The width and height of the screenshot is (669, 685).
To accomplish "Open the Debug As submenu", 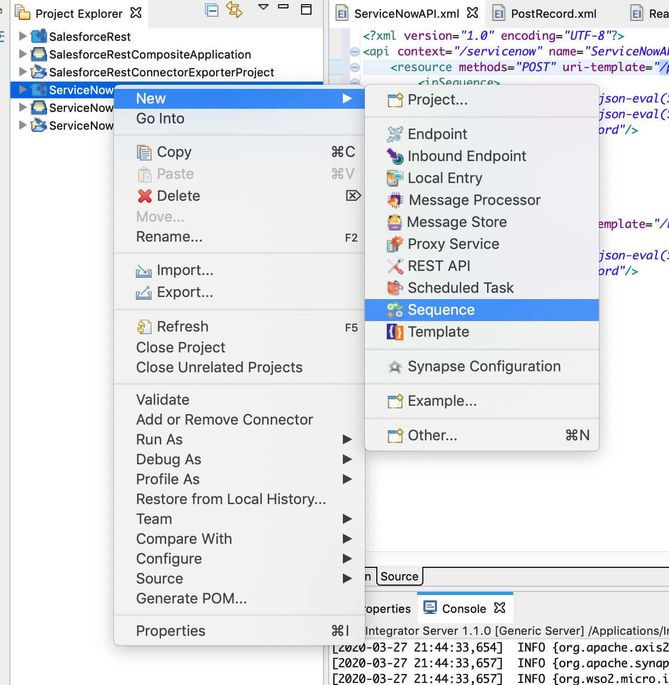I will coord(239,460).
